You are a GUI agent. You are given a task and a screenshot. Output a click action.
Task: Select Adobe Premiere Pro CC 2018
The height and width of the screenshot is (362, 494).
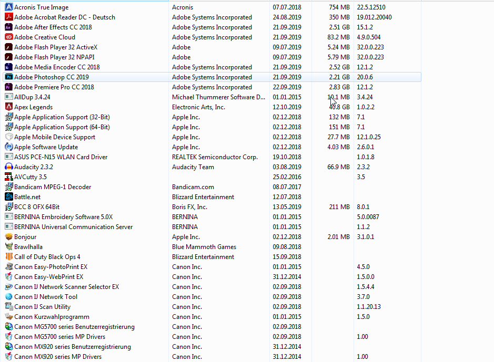coord(54,87)
